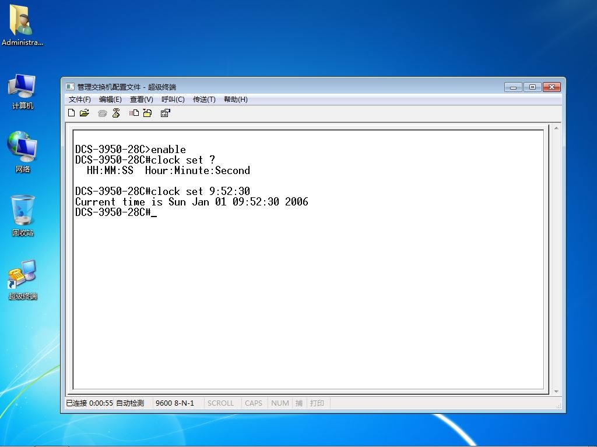The height and width of the screenshot is (447, 597).
Task: Click the Send file toolbar icon
Action: [134, 113]
